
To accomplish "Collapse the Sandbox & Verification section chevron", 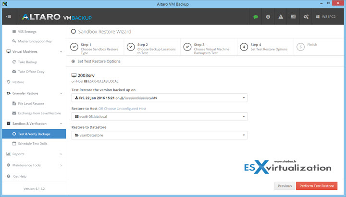I will (61, 123).
